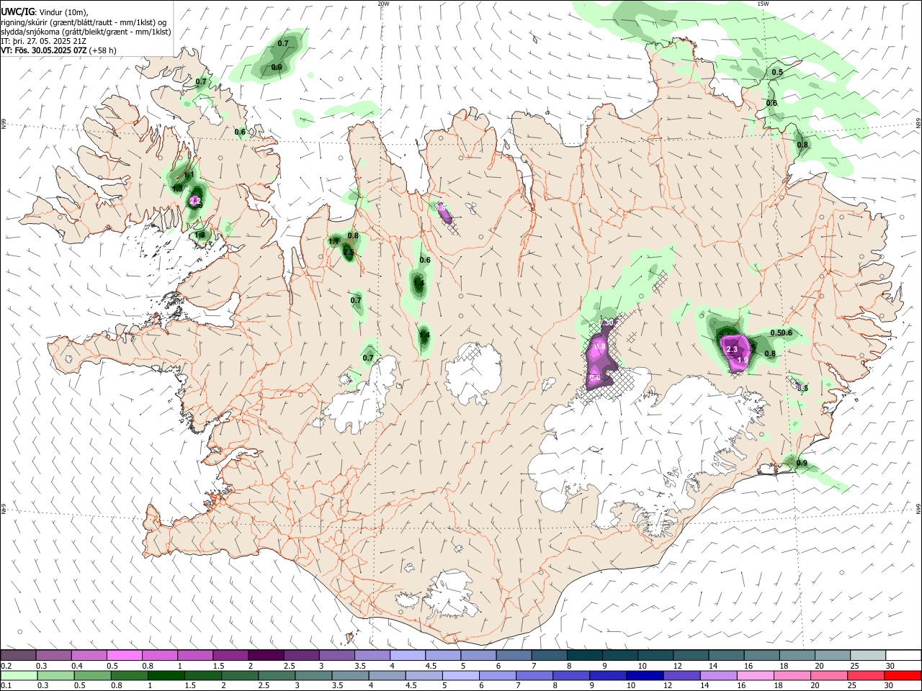This screenshot has width=922, height=691.
Task: Click the bright red swatch ending the rain scale
Action: point(903,676)
